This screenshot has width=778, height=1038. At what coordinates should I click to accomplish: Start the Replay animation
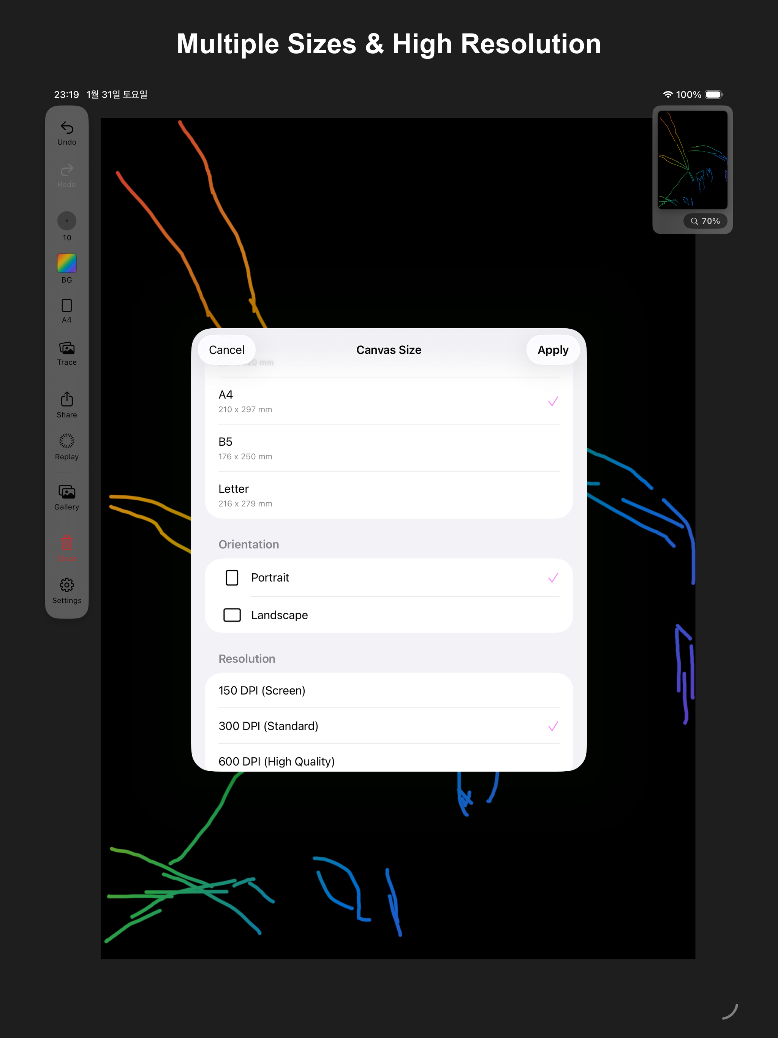point(66,441)
